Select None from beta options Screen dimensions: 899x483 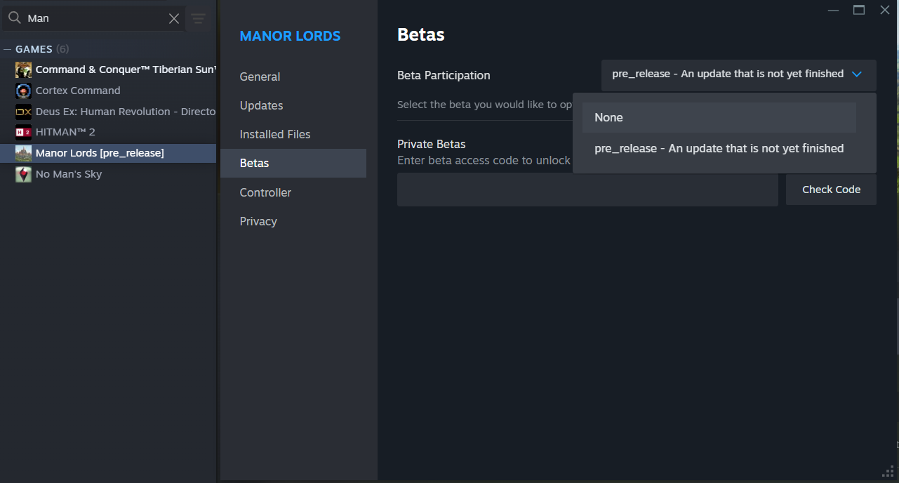click(x=719, y=118)
